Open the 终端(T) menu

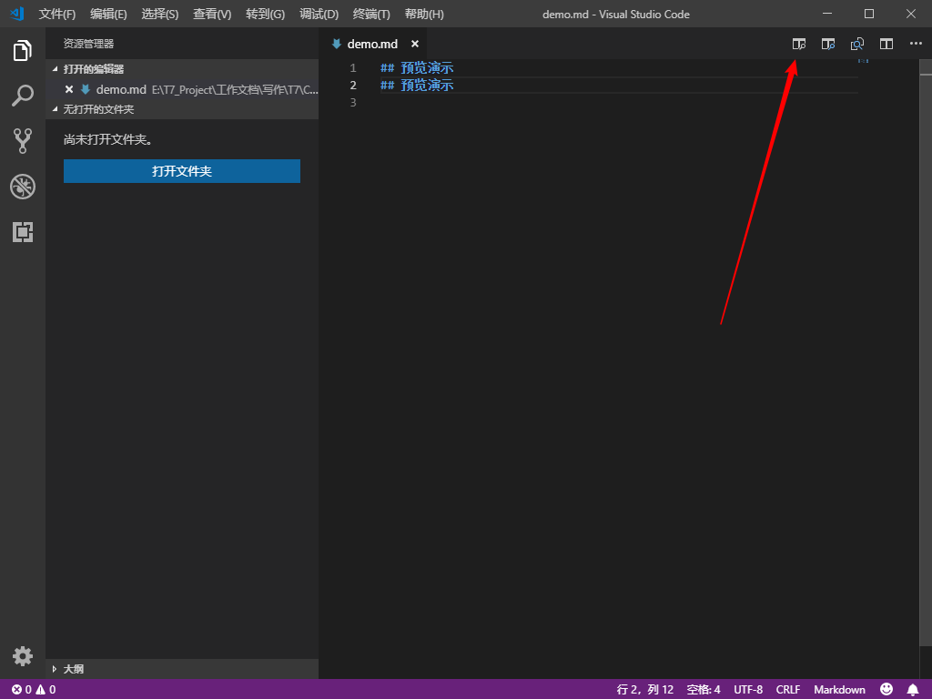click(371, 15)
